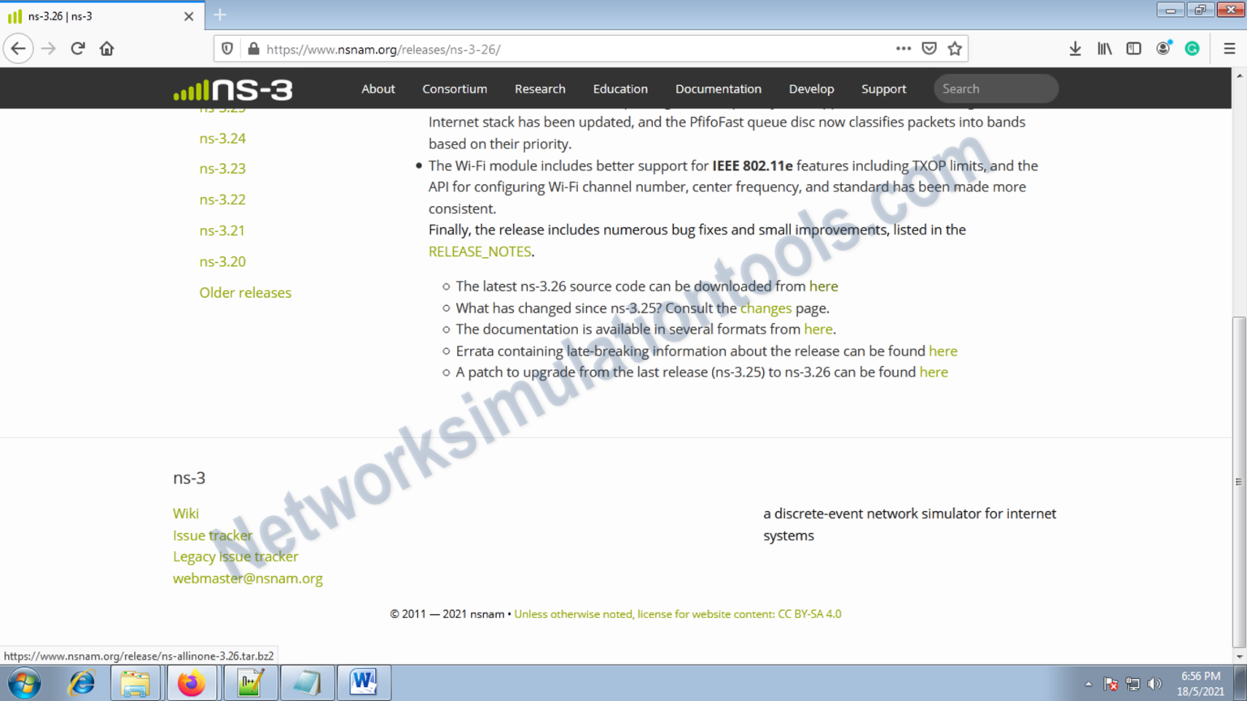Toggle tracking protection via shield icon
Viewport: 1247px width, 701px height.
coord(227,49)
